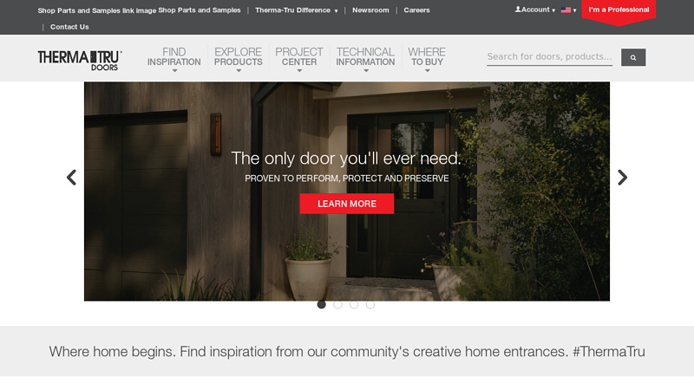This screenshot has height=390, width=694.
Task: Click the Account user icon
Action: click(x=519, y=10)
